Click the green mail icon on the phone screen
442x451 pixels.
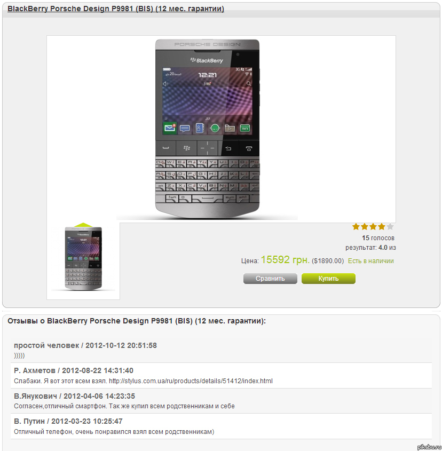point(170,128)
